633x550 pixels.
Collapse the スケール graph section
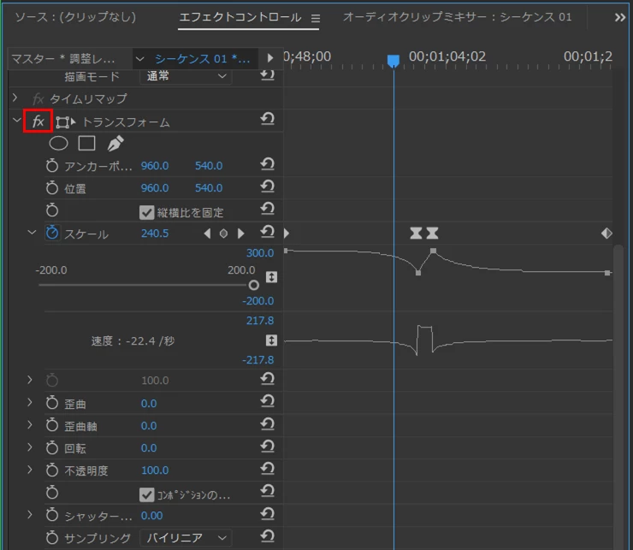tap(32, 232)
